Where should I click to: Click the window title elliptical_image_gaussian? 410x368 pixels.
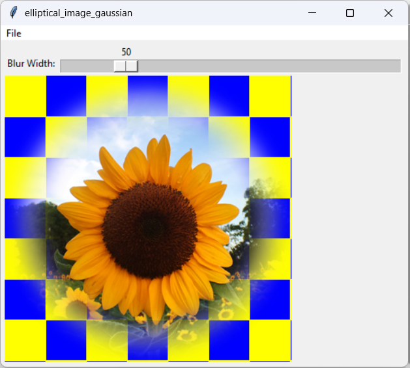click(x=78, y=13)
